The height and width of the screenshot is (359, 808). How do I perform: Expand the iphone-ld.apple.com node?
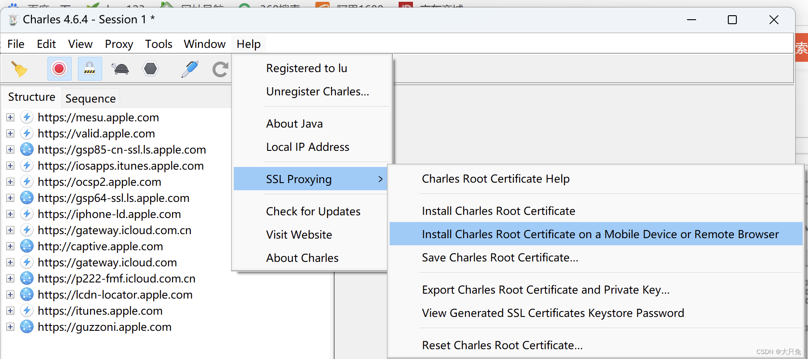pyautogui.click(x=10, y=214)
